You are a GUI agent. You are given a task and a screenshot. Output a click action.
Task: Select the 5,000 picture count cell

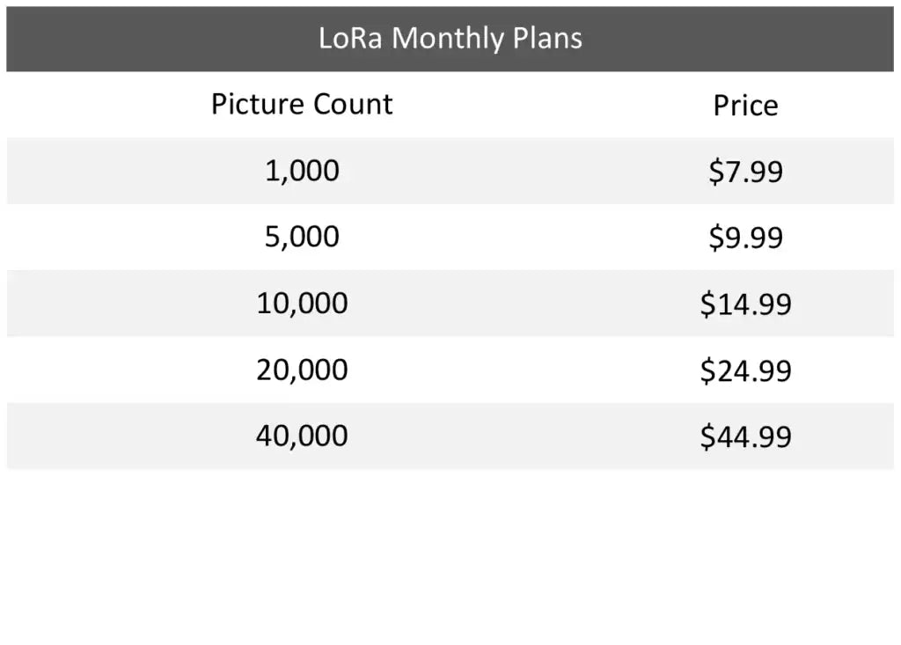[x=302, y=237]
